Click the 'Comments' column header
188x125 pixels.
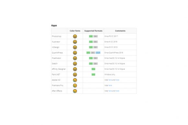click(120, 31)
